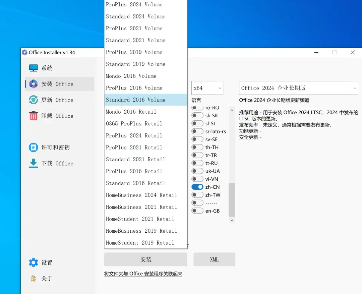The height and width of the screenshot is (294, 362).
Task: Disable the zh-CN language switch
Action: tap(197, 187)
